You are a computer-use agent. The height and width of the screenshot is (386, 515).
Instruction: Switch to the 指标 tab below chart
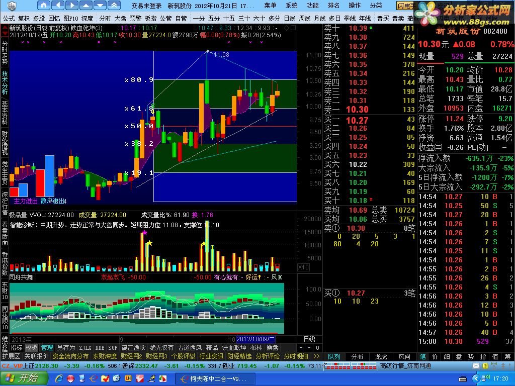click(x=16, y=348)
